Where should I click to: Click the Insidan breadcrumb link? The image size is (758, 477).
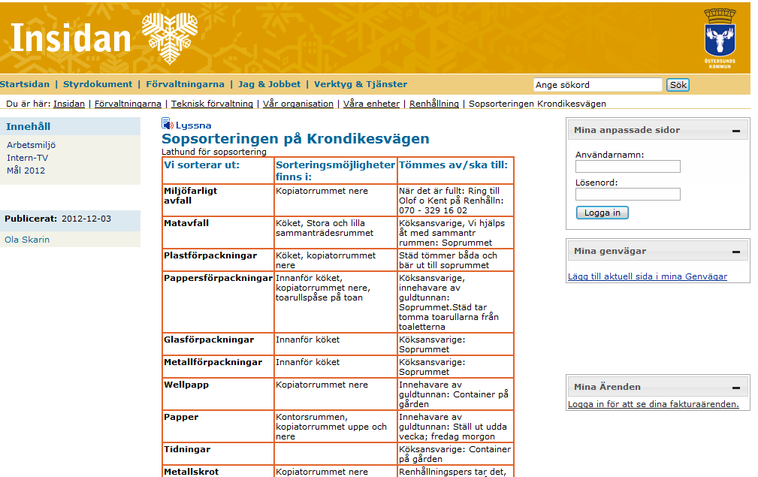coord(69,104)
